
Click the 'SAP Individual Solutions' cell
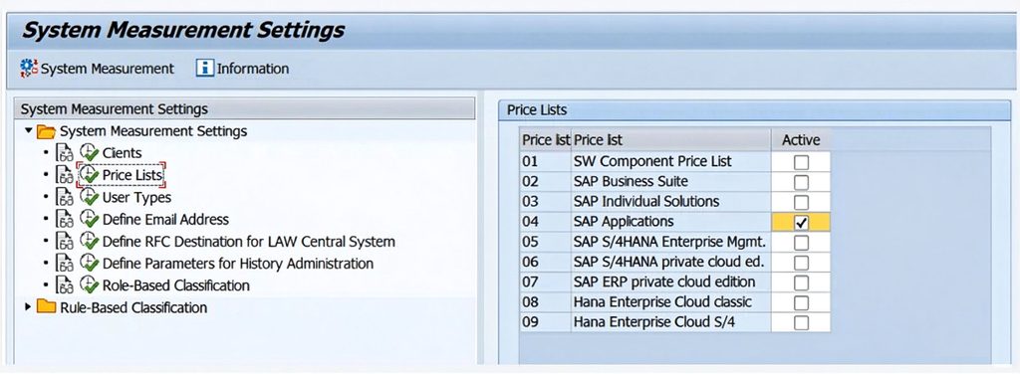671,202
